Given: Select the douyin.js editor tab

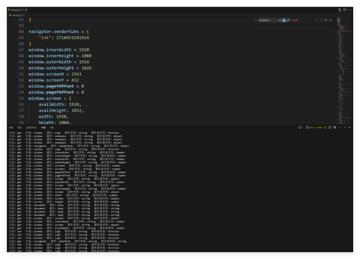Looking at the screenshot, I should (x=17, y=10).
